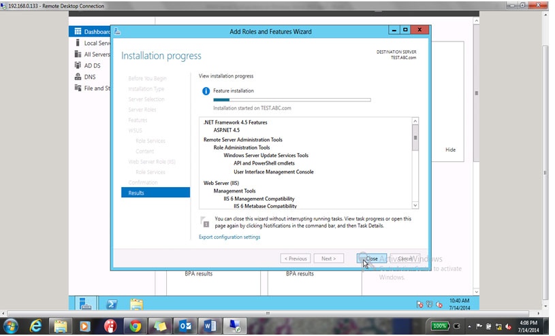Click ASP.NET 4.5 in feature list

(x=227, y=130)
